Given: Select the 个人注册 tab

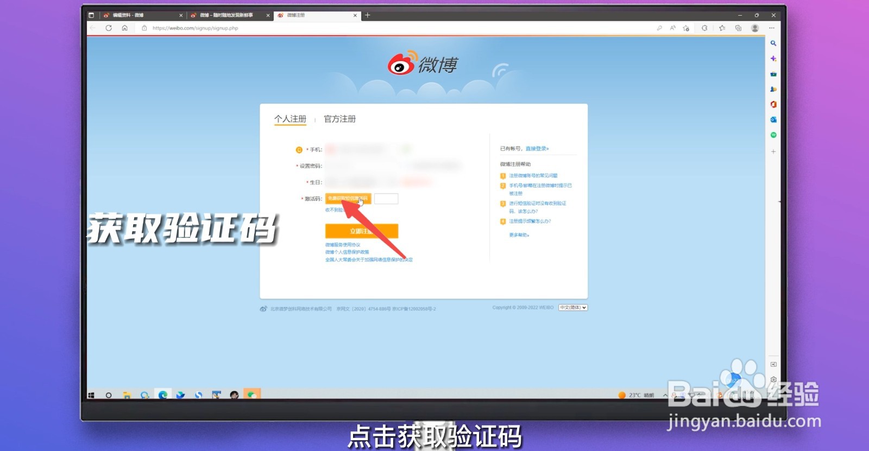Looking at the screenshot, I should point(290,119).
